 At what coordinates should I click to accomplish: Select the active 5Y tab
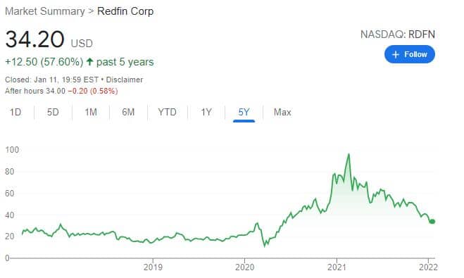[244, 112]
